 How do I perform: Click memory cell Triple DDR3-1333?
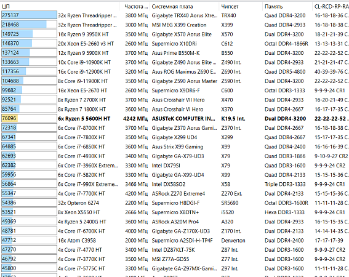pyautogui.click(x=284, y=184)
